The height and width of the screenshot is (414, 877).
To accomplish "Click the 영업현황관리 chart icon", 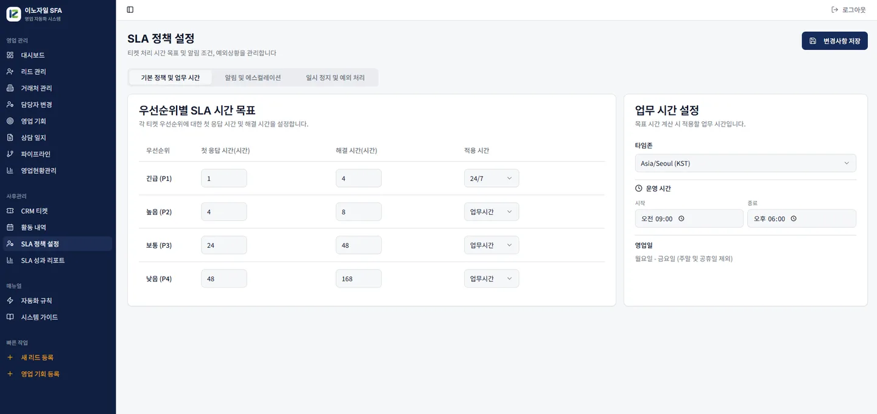I will point(10,170).
